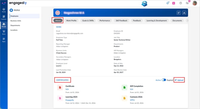
Task: Click the Senior Technical Writer job title
Action: [x=122, y=40]
